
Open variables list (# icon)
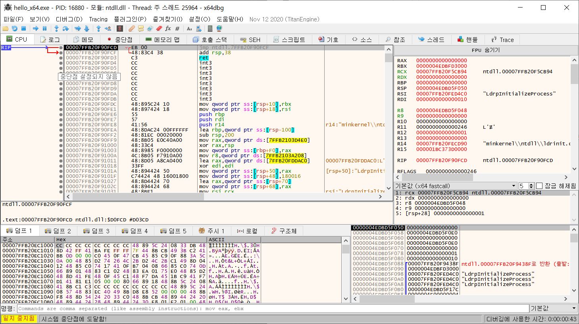[177, 29]
